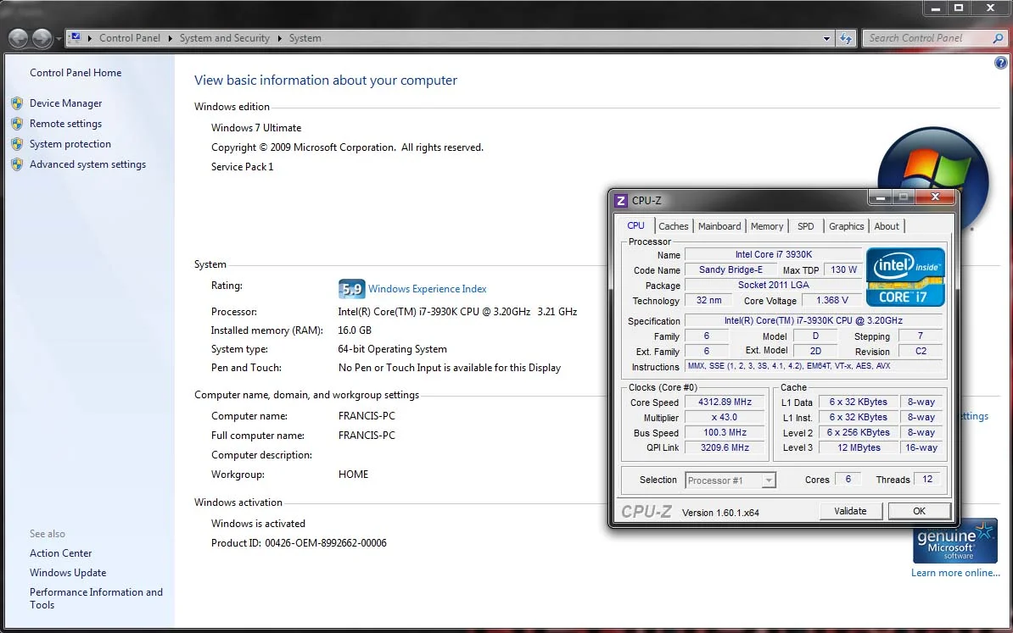1013x633 pixels.
Task: Click Multiplier value x 43.0
Action: click(725, 418)
